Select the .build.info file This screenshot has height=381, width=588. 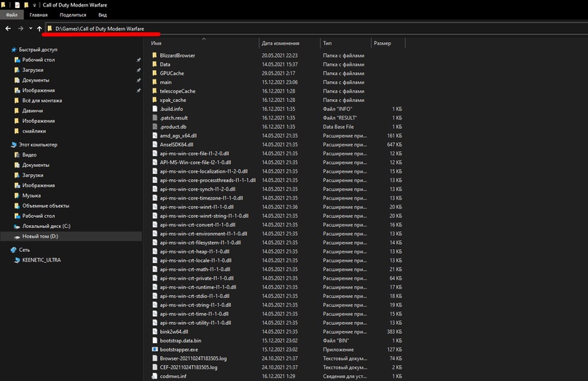click(171, 109)
